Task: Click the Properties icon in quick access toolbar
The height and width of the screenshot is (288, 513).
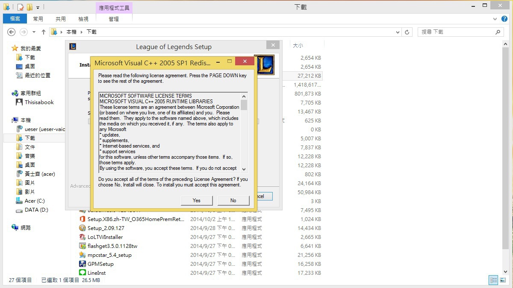Action: tap(21, 7)
